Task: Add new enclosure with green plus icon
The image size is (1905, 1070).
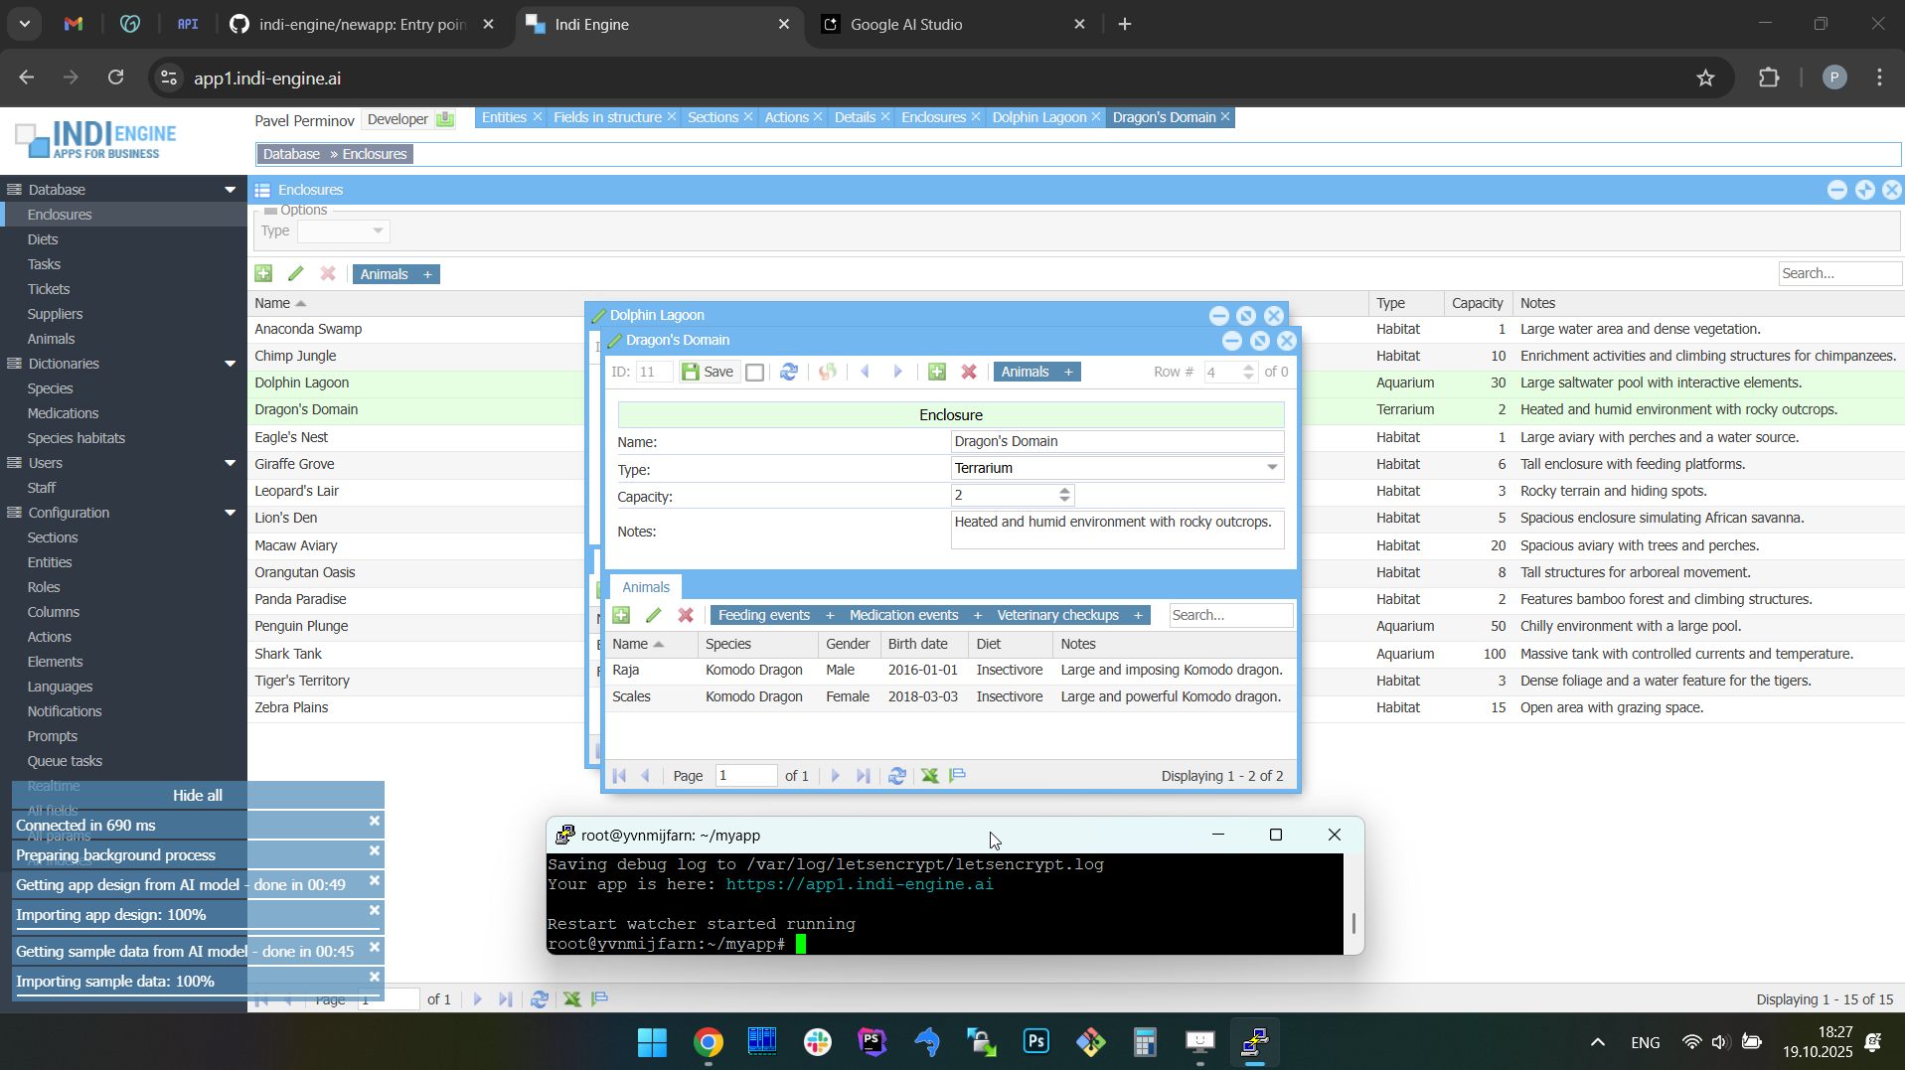Action: click(263, 274)
